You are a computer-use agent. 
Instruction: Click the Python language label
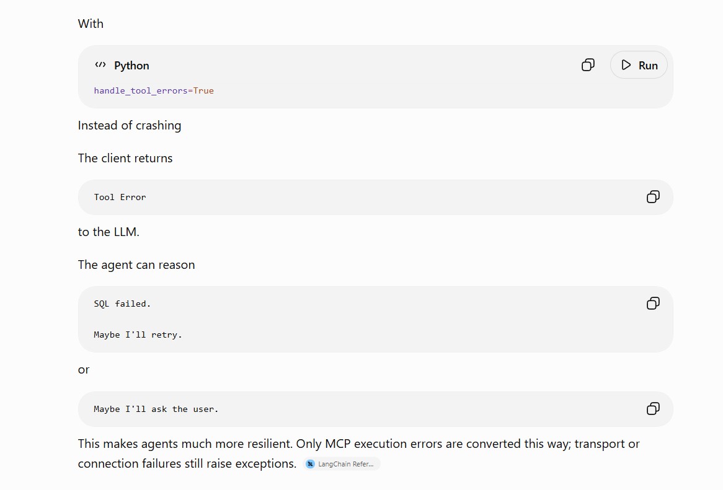coord(131,66)
